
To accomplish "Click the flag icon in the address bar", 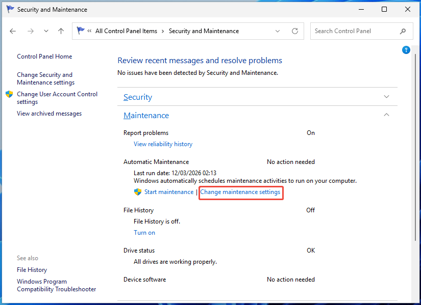I will click(x=81, y=31).
